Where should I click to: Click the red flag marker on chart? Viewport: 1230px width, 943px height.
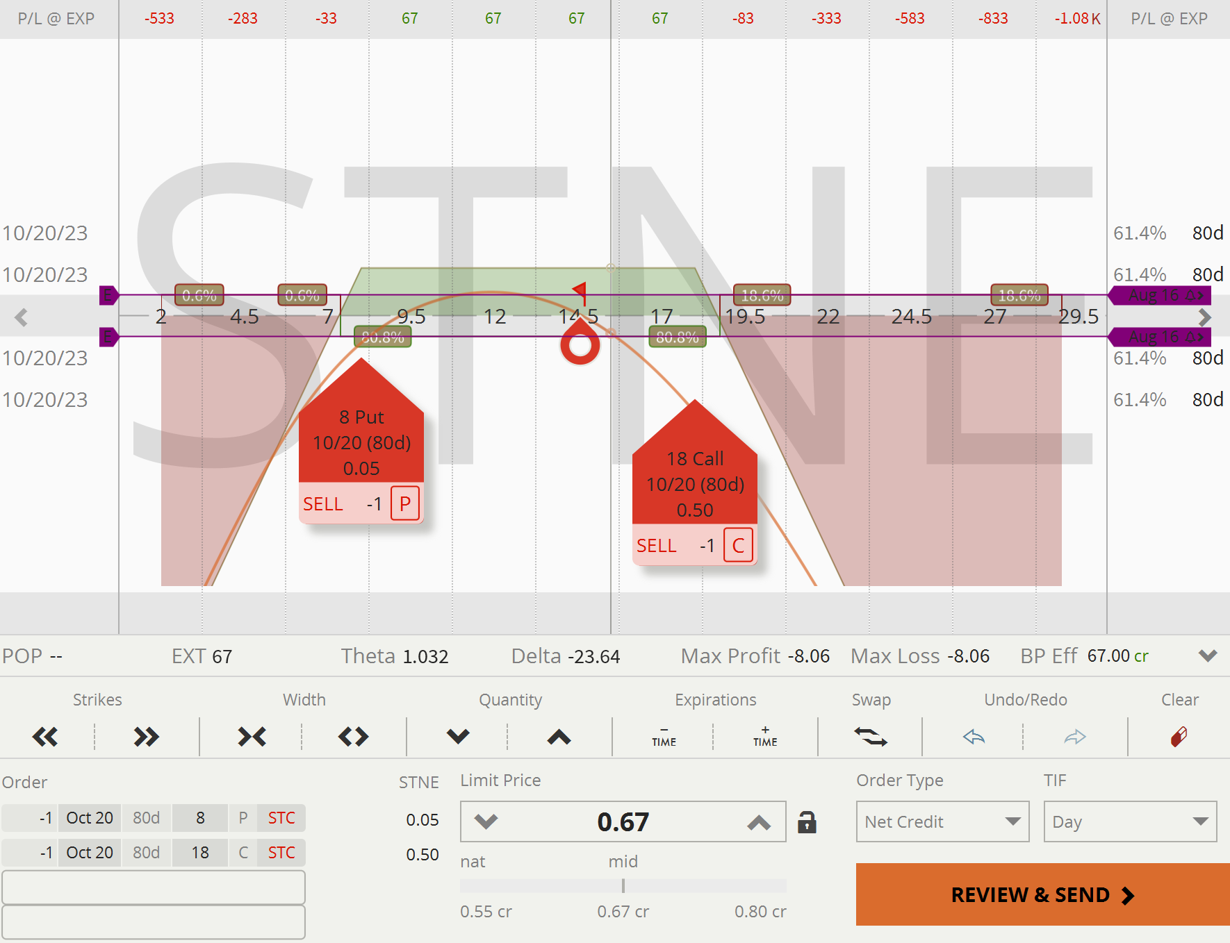(x=580, y=292)
